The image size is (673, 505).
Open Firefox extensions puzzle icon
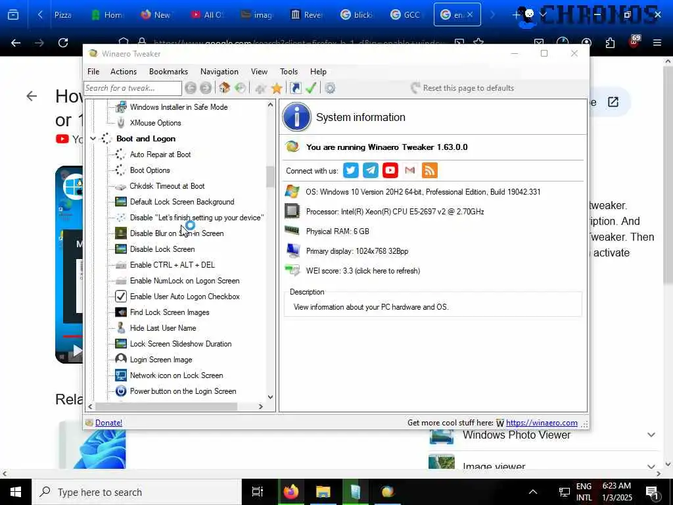pyautogui.click(x=610, y=43)
